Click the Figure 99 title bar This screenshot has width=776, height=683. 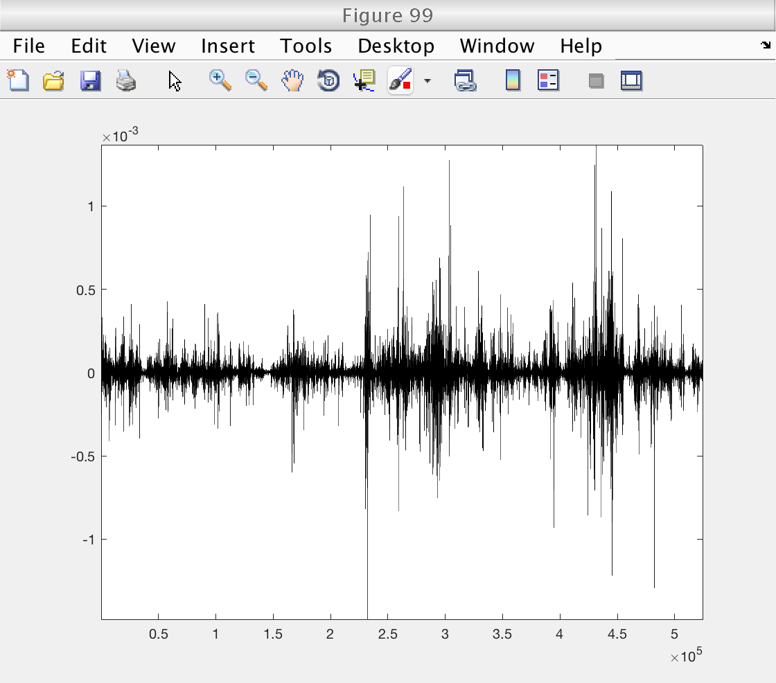(387, 15)
